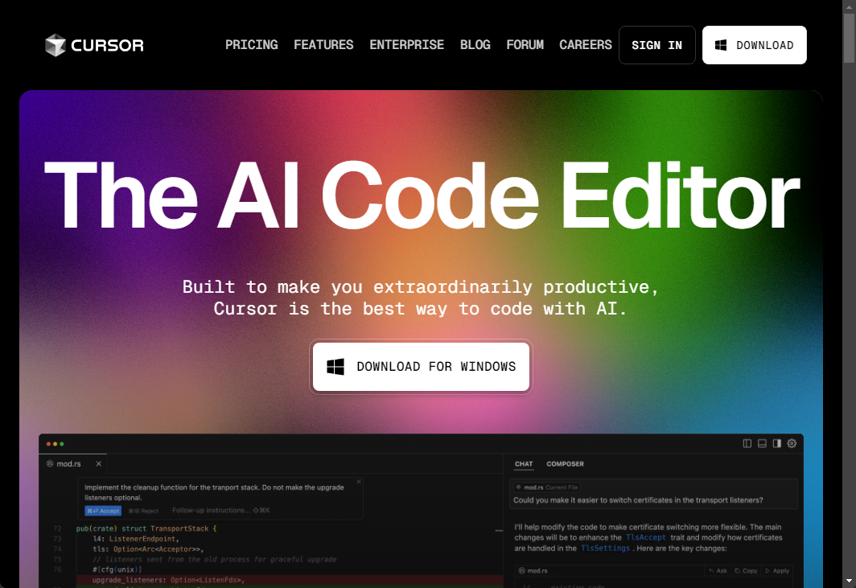Go to the Features page

323,45
